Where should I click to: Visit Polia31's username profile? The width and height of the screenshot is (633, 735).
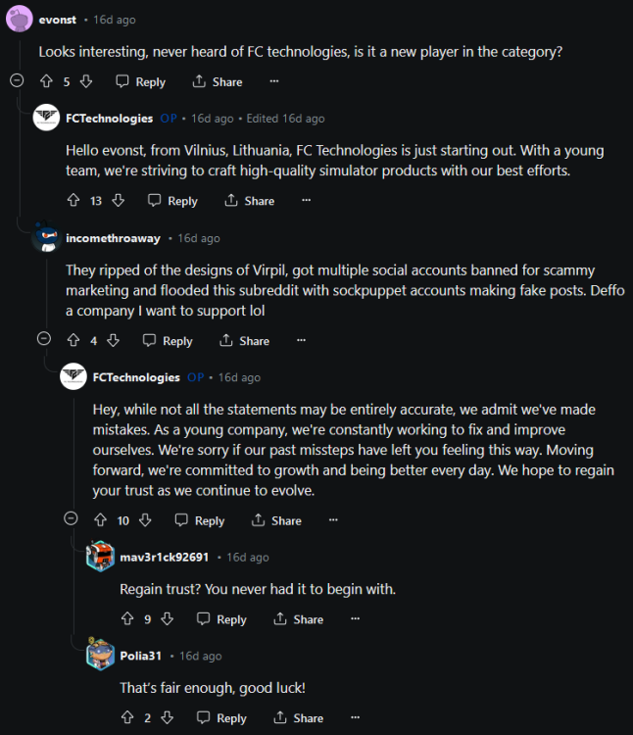141,656
